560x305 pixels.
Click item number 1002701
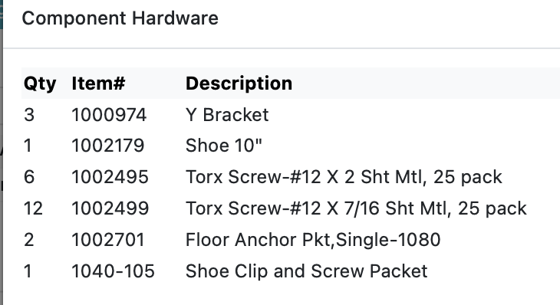[108, 240]
